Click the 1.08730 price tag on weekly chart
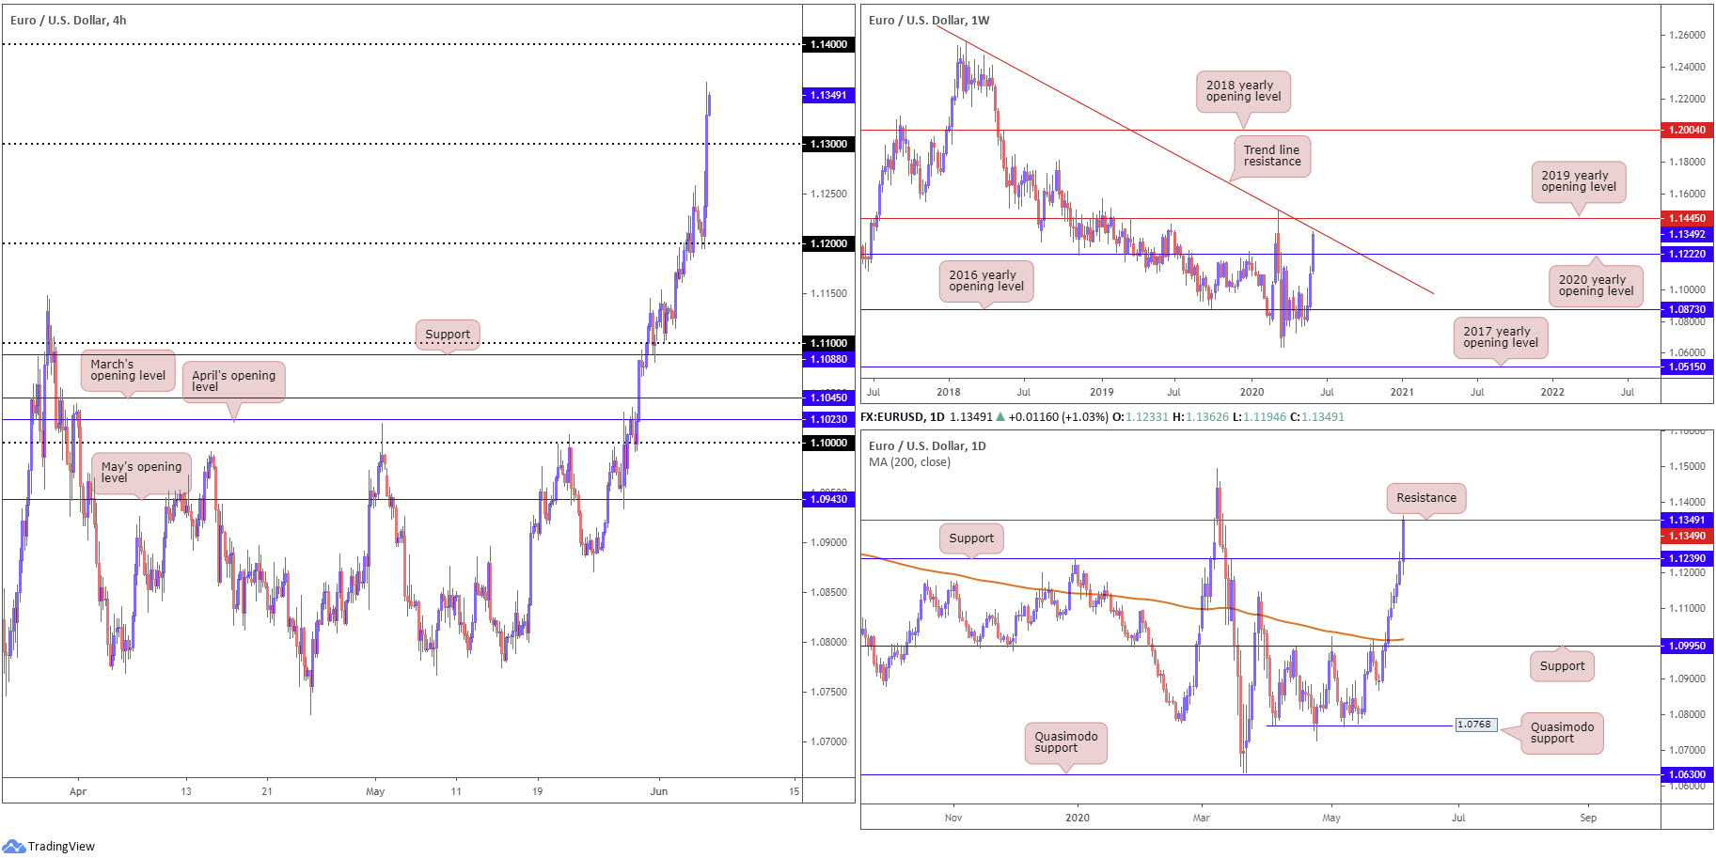This screenshot has height=858, width=1716. tap(1687, 309)
